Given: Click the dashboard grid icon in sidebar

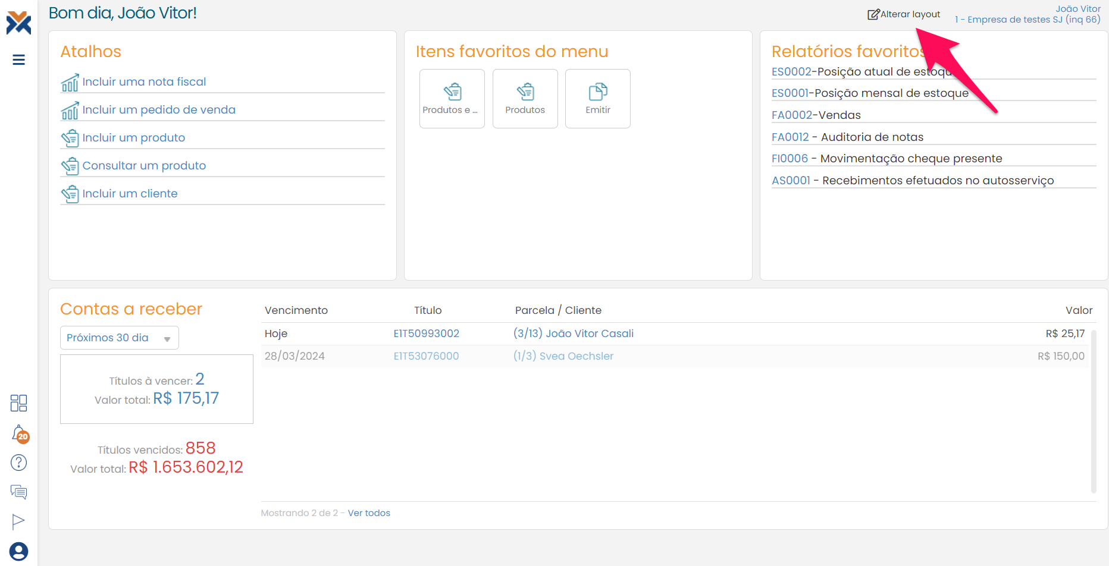Looking at the screenshot, I should click(18, 403).
